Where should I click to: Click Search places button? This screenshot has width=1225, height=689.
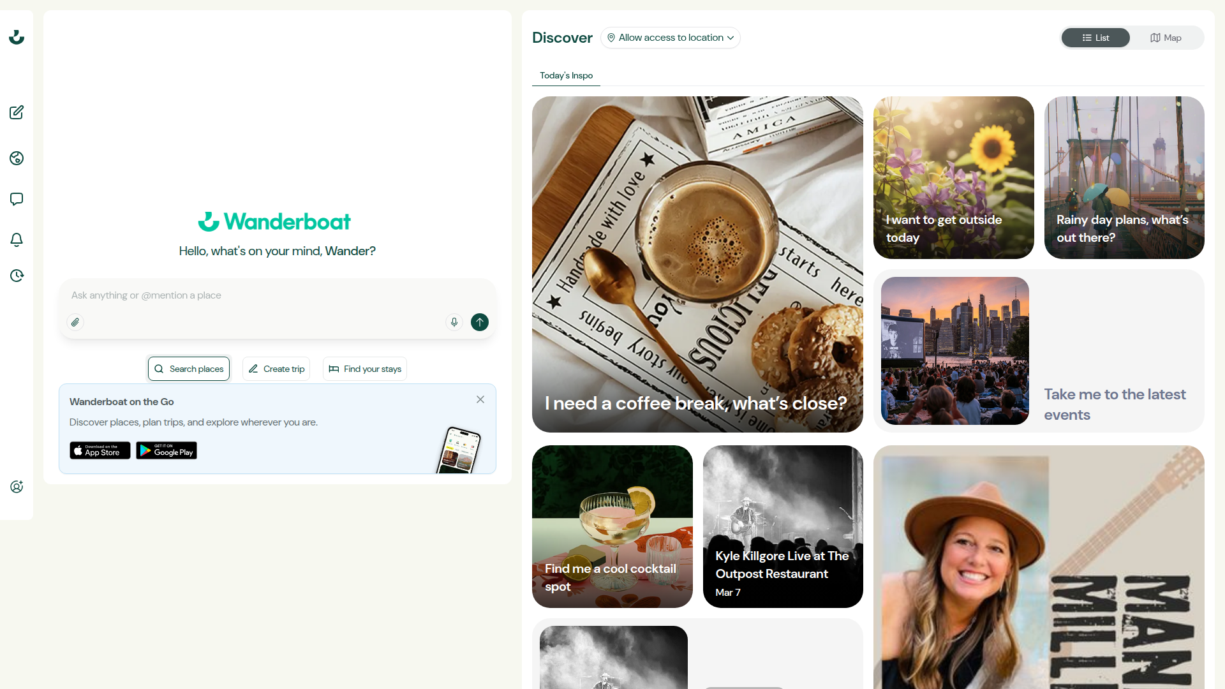[189, 369]
